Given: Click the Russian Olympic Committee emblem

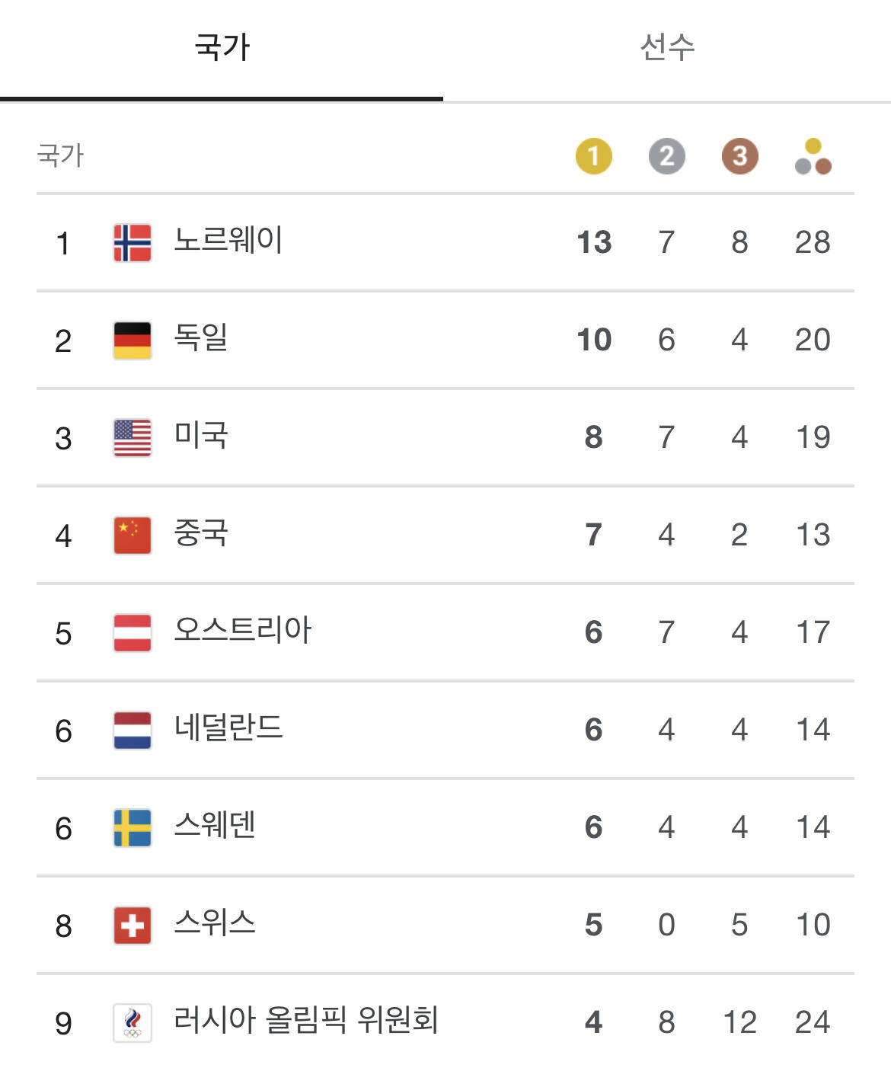Looking at the screenshot, I should point(133,1022).
